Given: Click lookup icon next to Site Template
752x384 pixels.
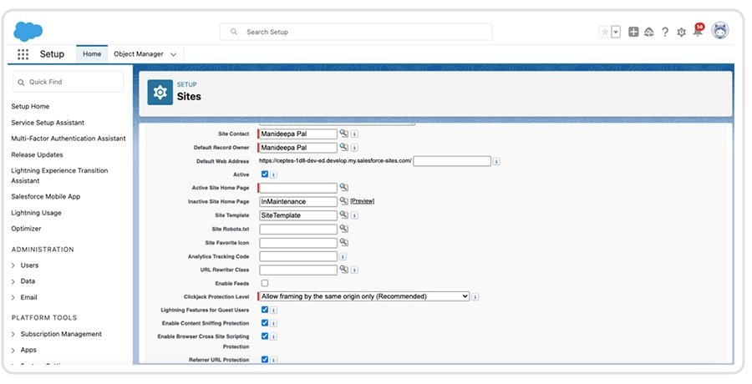Looking at the screenshot, I should [x=343, y=215].
